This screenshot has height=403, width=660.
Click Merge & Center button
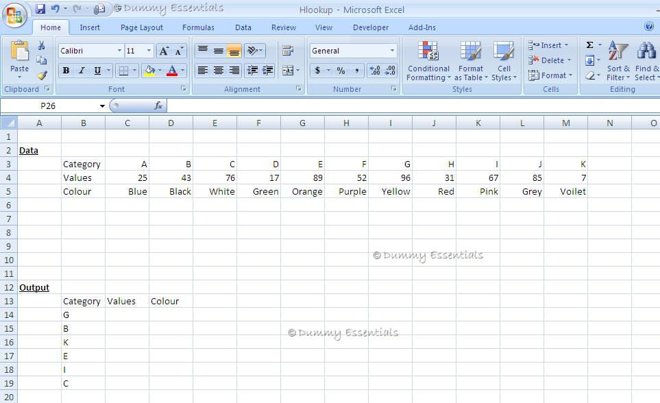coord(289,71)
